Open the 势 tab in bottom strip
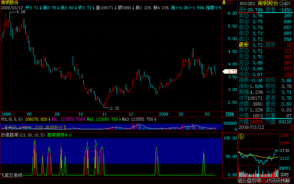294x184 pixels. coord(254,181)
